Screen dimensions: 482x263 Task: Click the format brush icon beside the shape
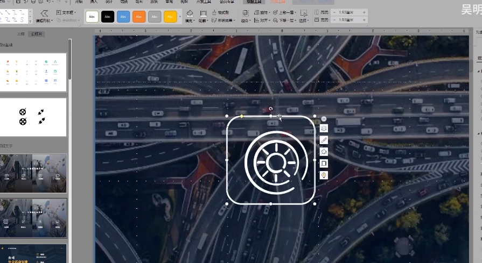click(324, 140)
